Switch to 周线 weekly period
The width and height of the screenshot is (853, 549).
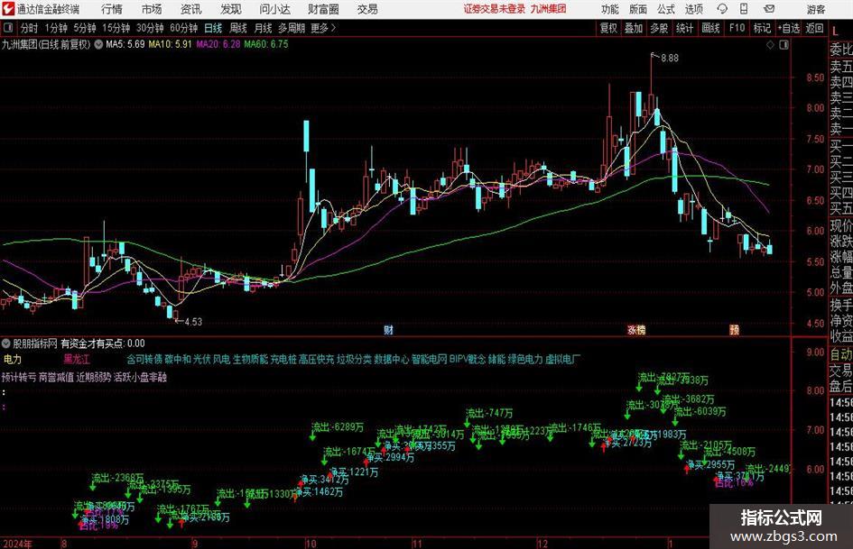(237, 28)
